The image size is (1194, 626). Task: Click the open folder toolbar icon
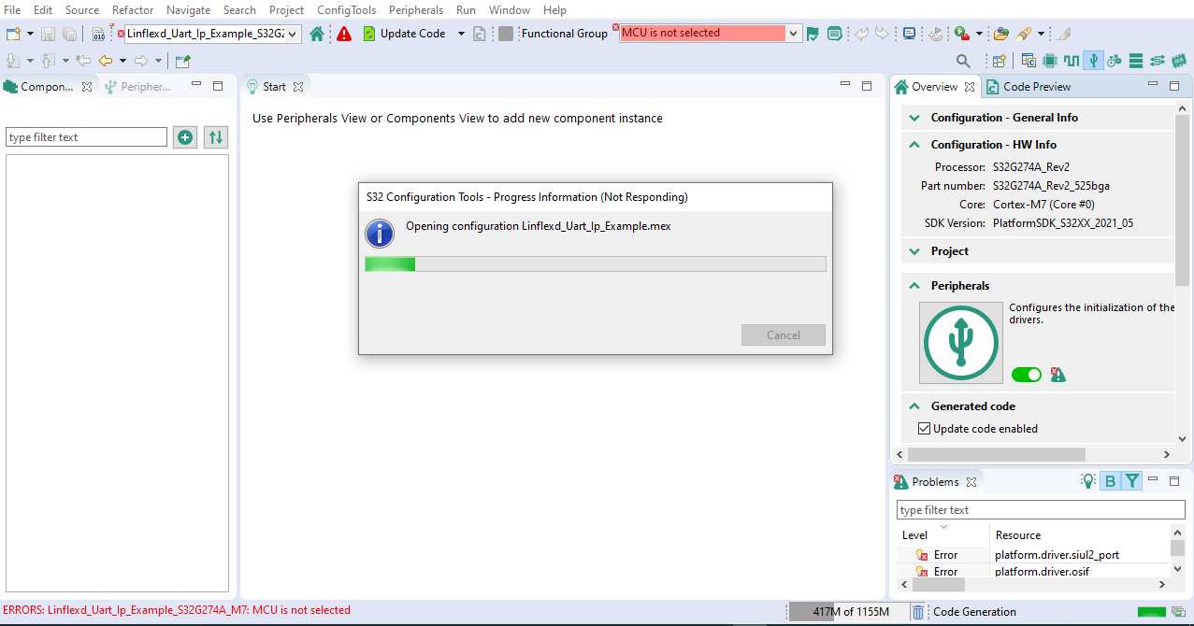1000,34
